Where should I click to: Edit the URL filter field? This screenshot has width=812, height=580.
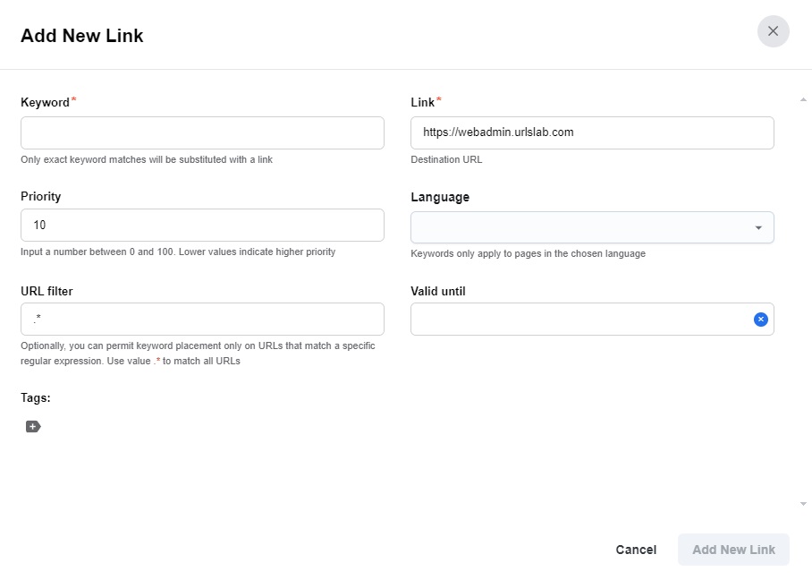[202, 319]
